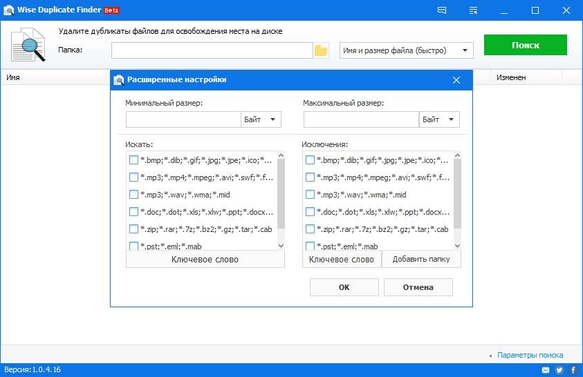Open the feedback message icon in title bar

click(442, 10)
